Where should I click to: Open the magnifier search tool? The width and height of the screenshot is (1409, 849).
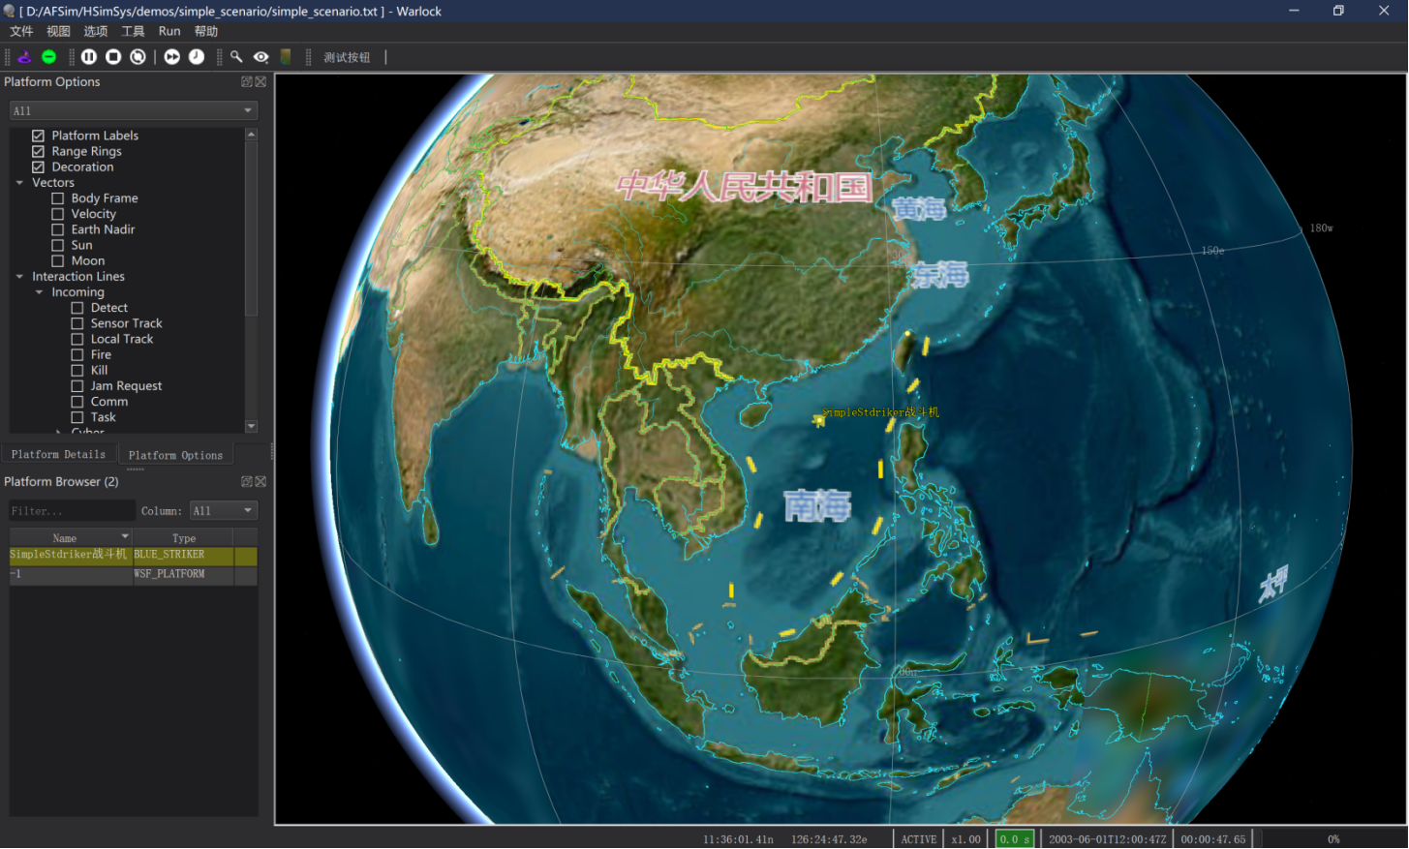coord(236,57)
